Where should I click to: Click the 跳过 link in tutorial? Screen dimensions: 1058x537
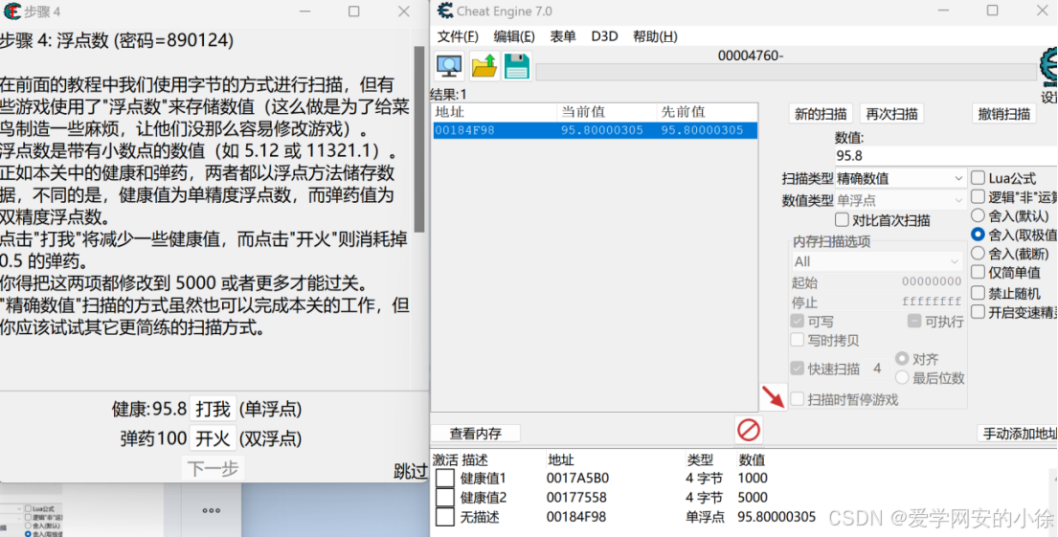click(x=410, y=472)
